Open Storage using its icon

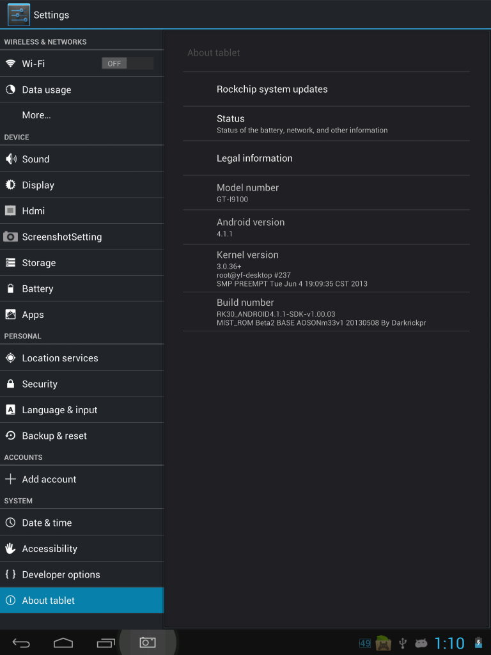[10, 263]
